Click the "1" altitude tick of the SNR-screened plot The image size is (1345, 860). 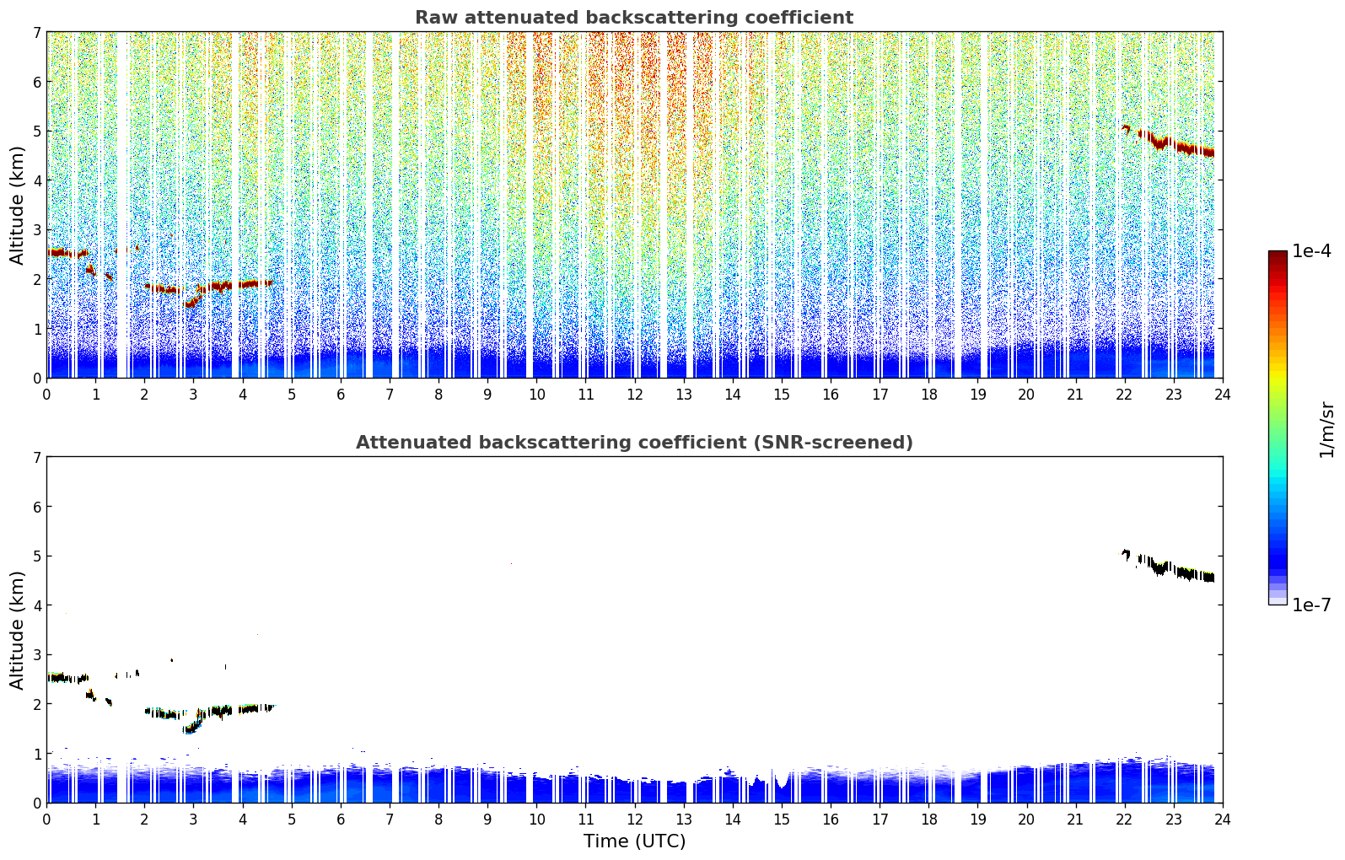36,754
